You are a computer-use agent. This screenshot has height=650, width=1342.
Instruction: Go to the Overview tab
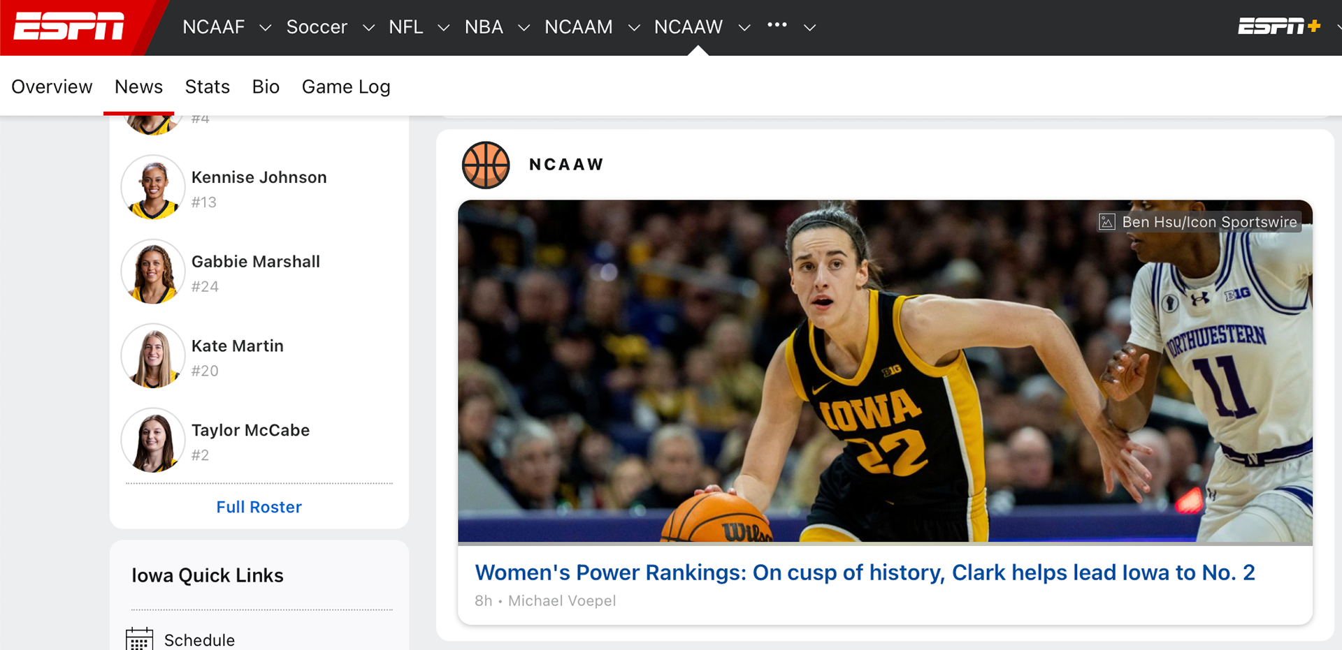[52, 87]
